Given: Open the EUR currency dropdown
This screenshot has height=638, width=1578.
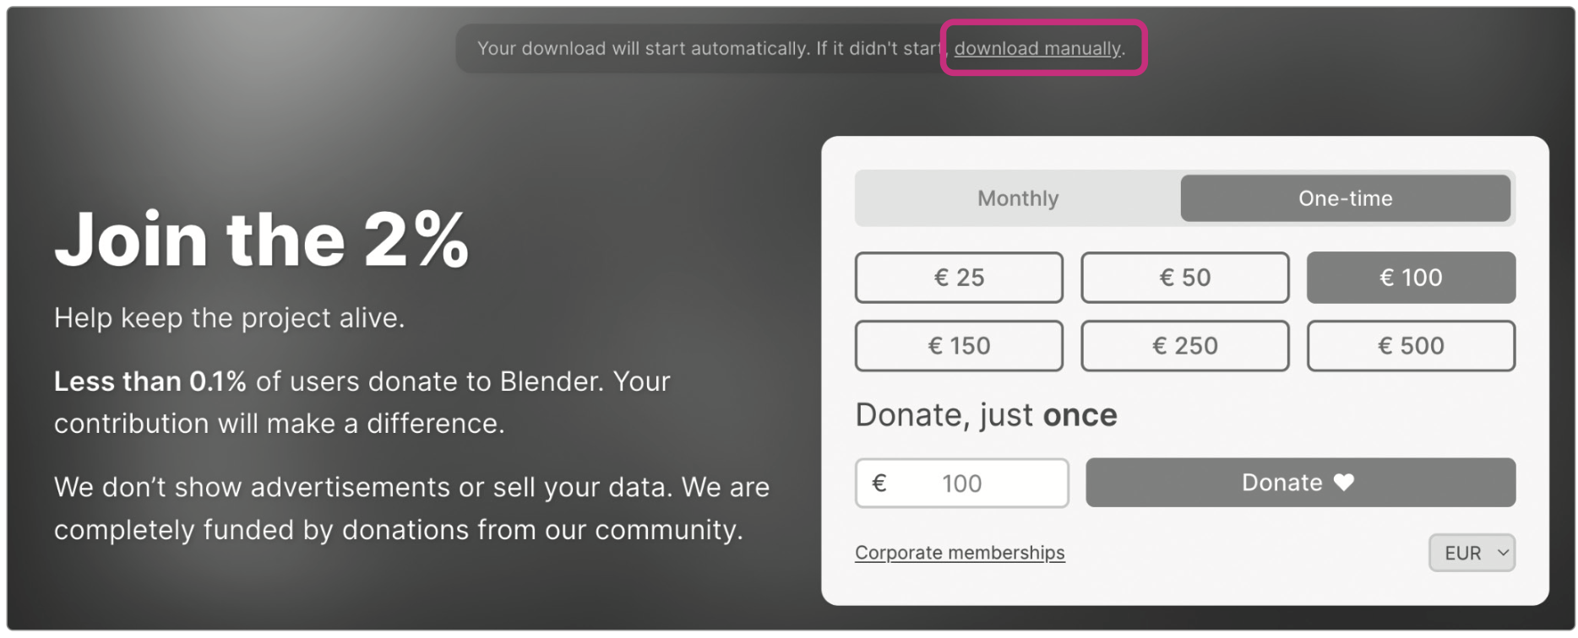Looking at the screenshot, I should pos(1471,554).
